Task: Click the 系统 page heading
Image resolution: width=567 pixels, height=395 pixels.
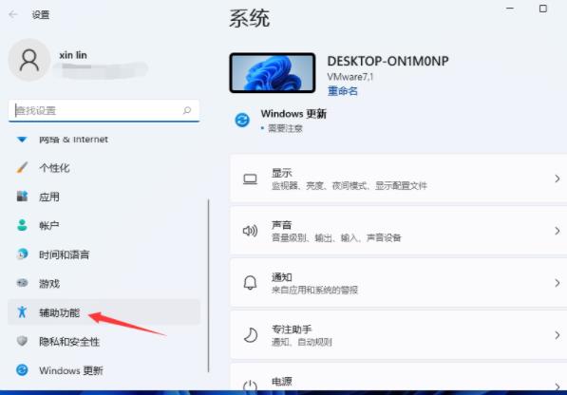Action: click(250, 18)
